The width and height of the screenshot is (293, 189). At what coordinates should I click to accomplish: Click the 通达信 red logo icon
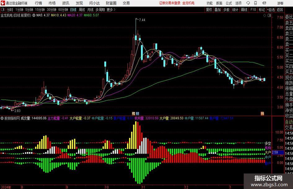[x=3, y=3]
